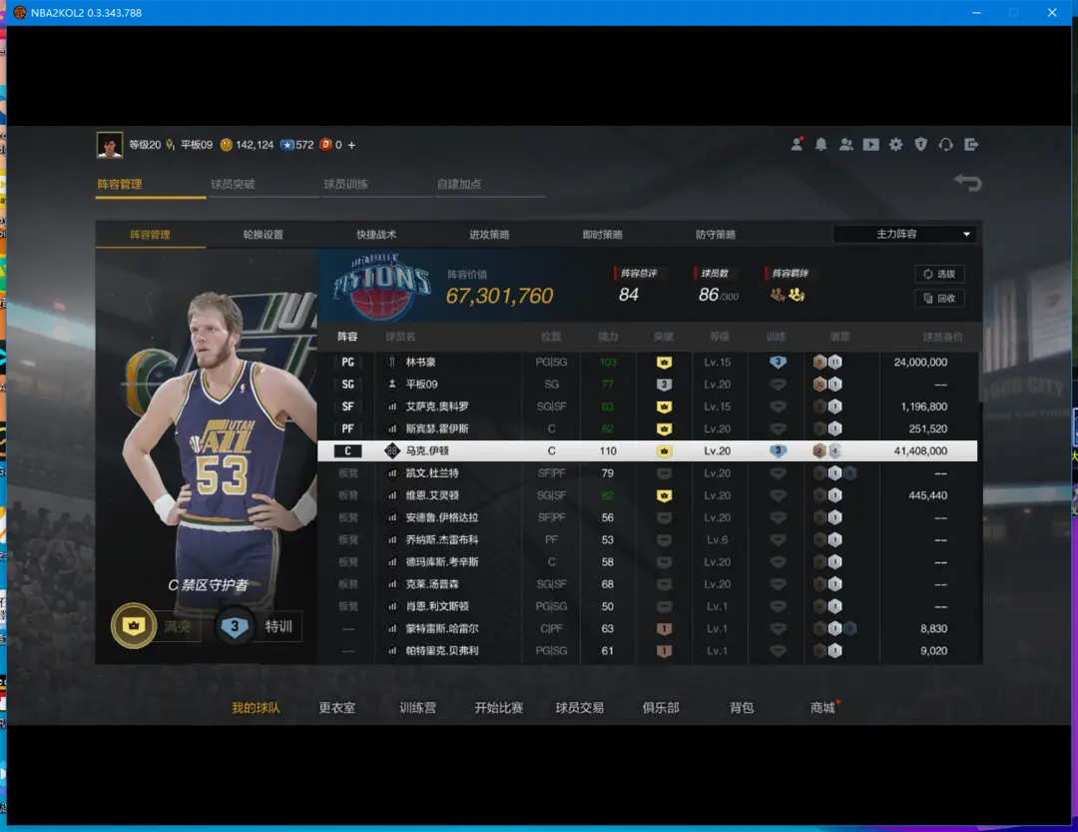Image resolution: width=1078 pixels, height=832 pixels.
Task: Click the user avatar thumbnail
Action: tap(110, 145)
